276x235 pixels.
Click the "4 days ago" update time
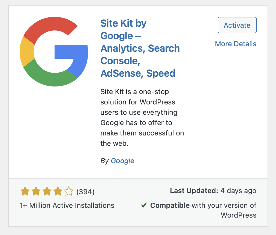coord(238,191)
